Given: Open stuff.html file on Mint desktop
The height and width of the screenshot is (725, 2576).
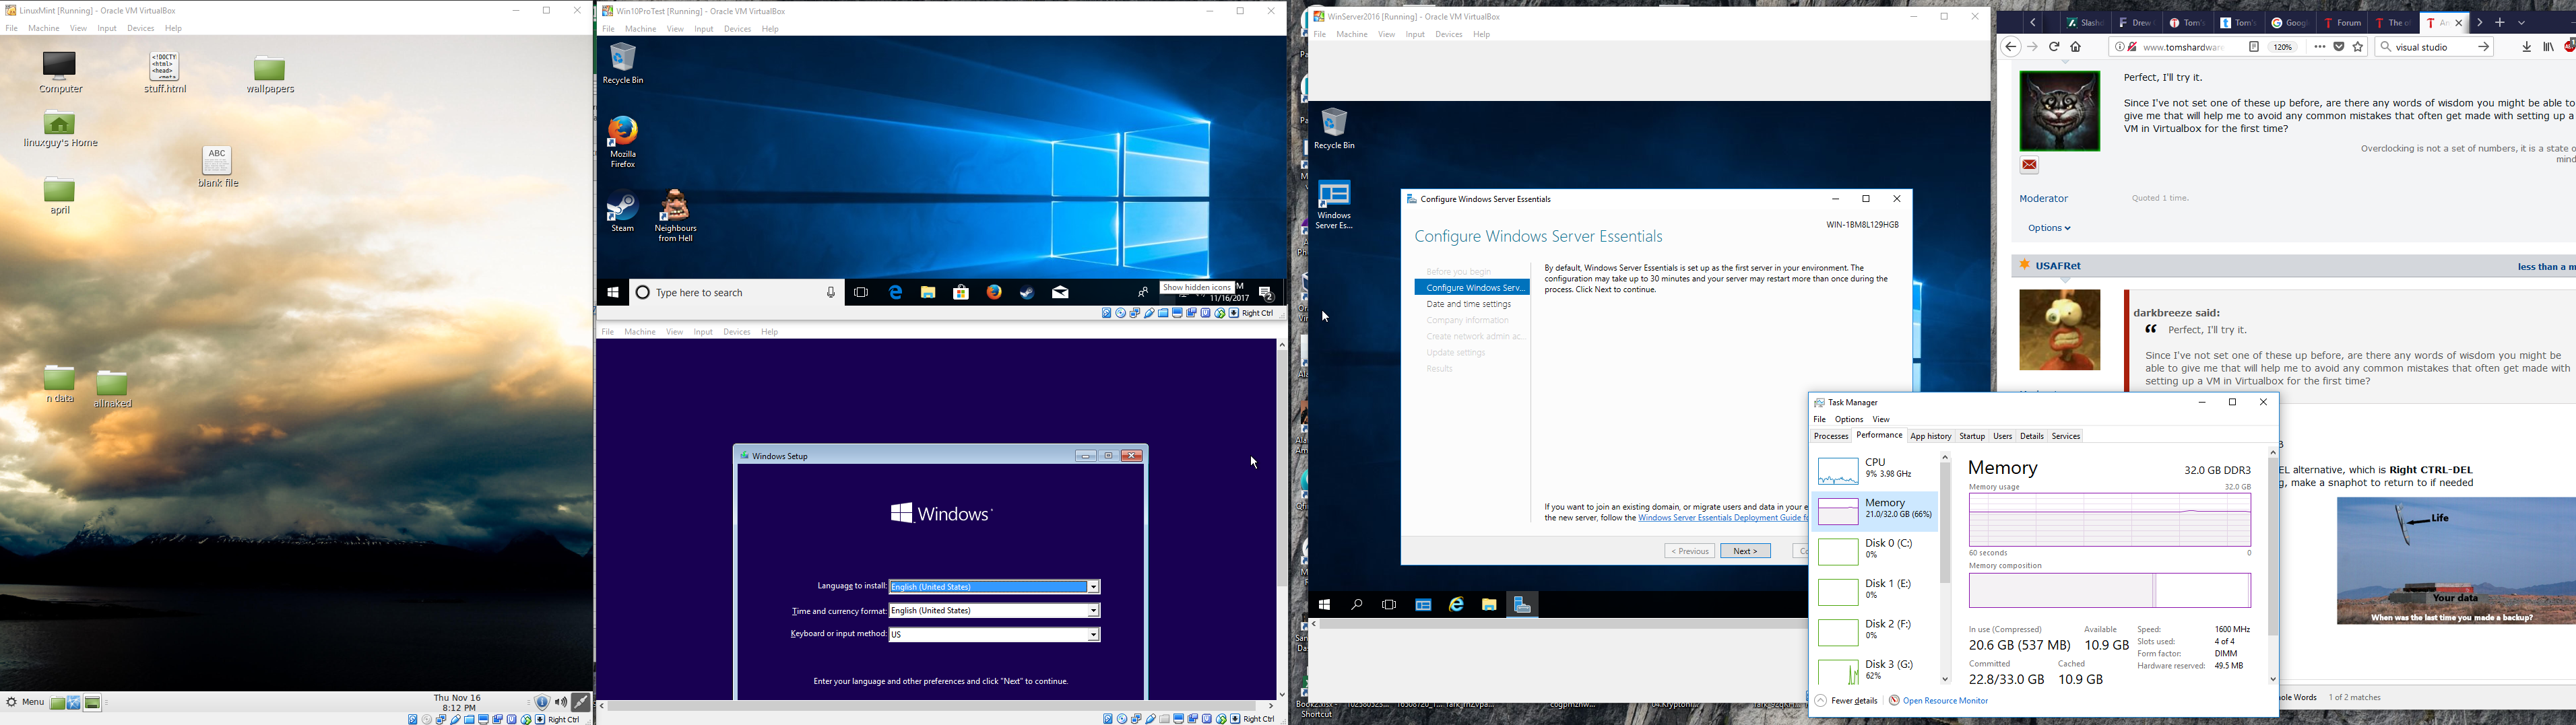Looking at the screenshot, I should coord(166,73).
